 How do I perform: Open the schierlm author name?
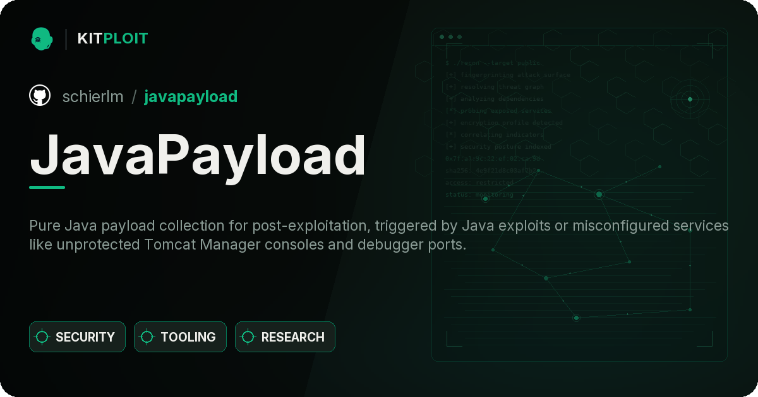(93, 97)
